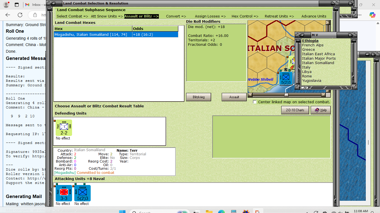Go to the Hex Control subphase
The height and width of the screenshot is (213, 380).
pos(245,16)
